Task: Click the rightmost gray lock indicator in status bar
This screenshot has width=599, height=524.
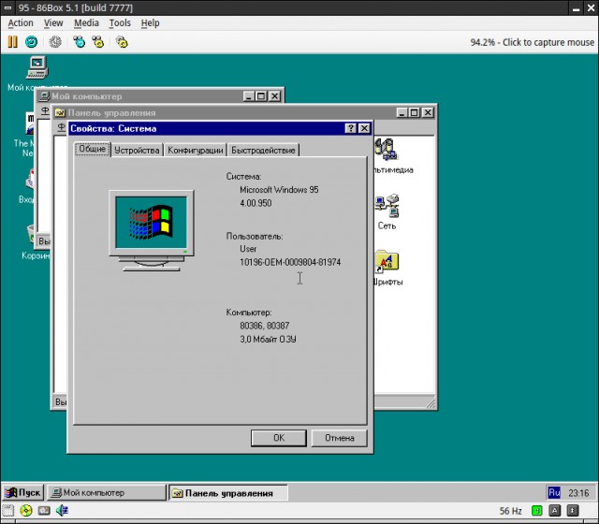Action: (x=572, y=511)
